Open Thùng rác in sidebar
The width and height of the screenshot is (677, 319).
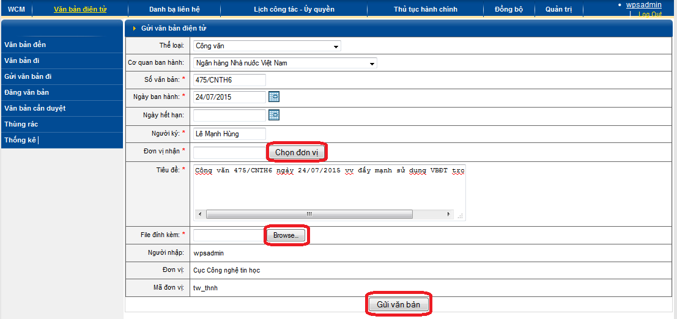[x=21, y=124]
